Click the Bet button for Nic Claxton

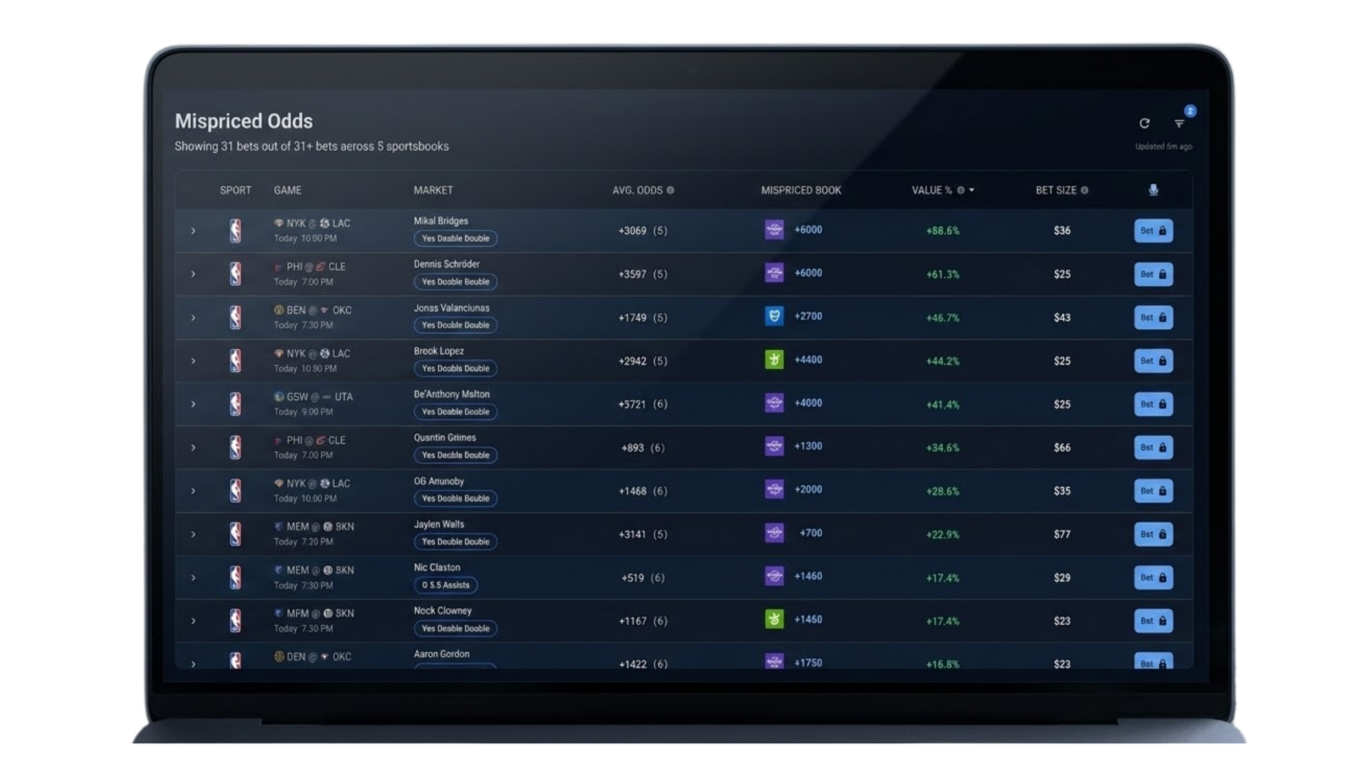pos(1153,577)
